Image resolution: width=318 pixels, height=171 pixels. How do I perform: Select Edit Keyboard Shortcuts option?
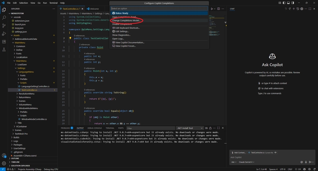160,28
